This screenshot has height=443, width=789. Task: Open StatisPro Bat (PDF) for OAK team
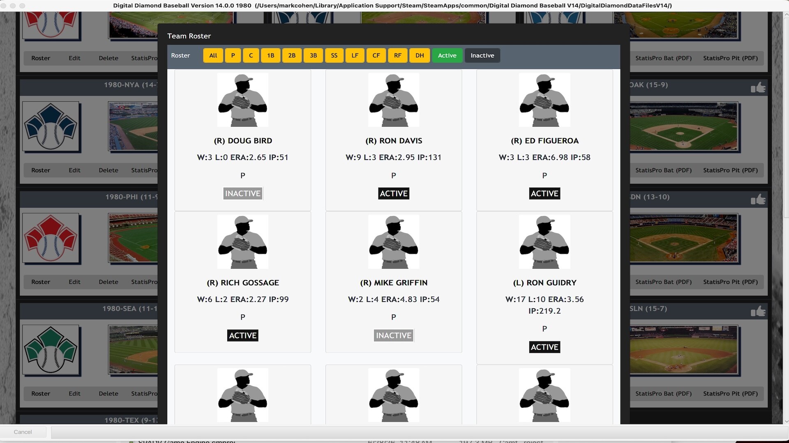pyautogui.click(x=663, y=170)
